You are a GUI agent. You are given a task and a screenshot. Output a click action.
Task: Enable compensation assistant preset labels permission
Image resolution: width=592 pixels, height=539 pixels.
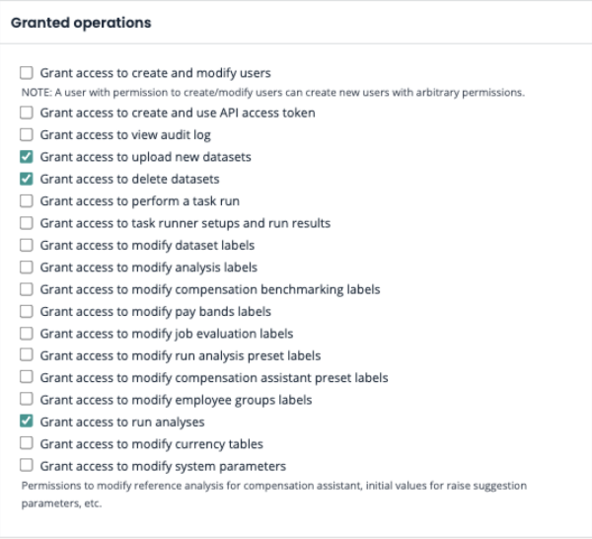[27, 378]
